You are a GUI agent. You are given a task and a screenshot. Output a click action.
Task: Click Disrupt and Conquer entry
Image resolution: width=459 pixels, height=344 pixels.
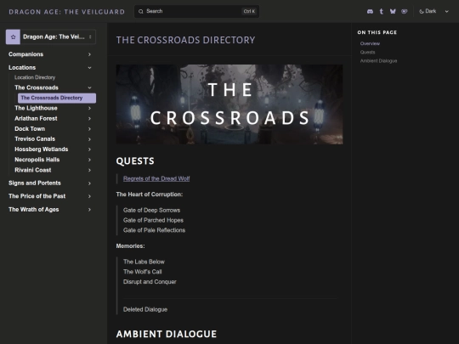coord(150,282)
